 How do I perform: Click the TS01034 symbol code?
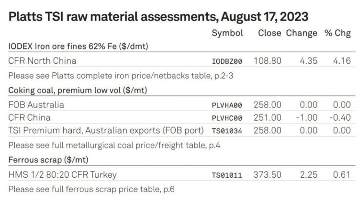tap(227, 131)
